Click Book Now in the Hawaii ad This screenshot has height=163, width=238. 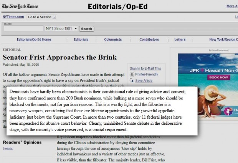219,77
